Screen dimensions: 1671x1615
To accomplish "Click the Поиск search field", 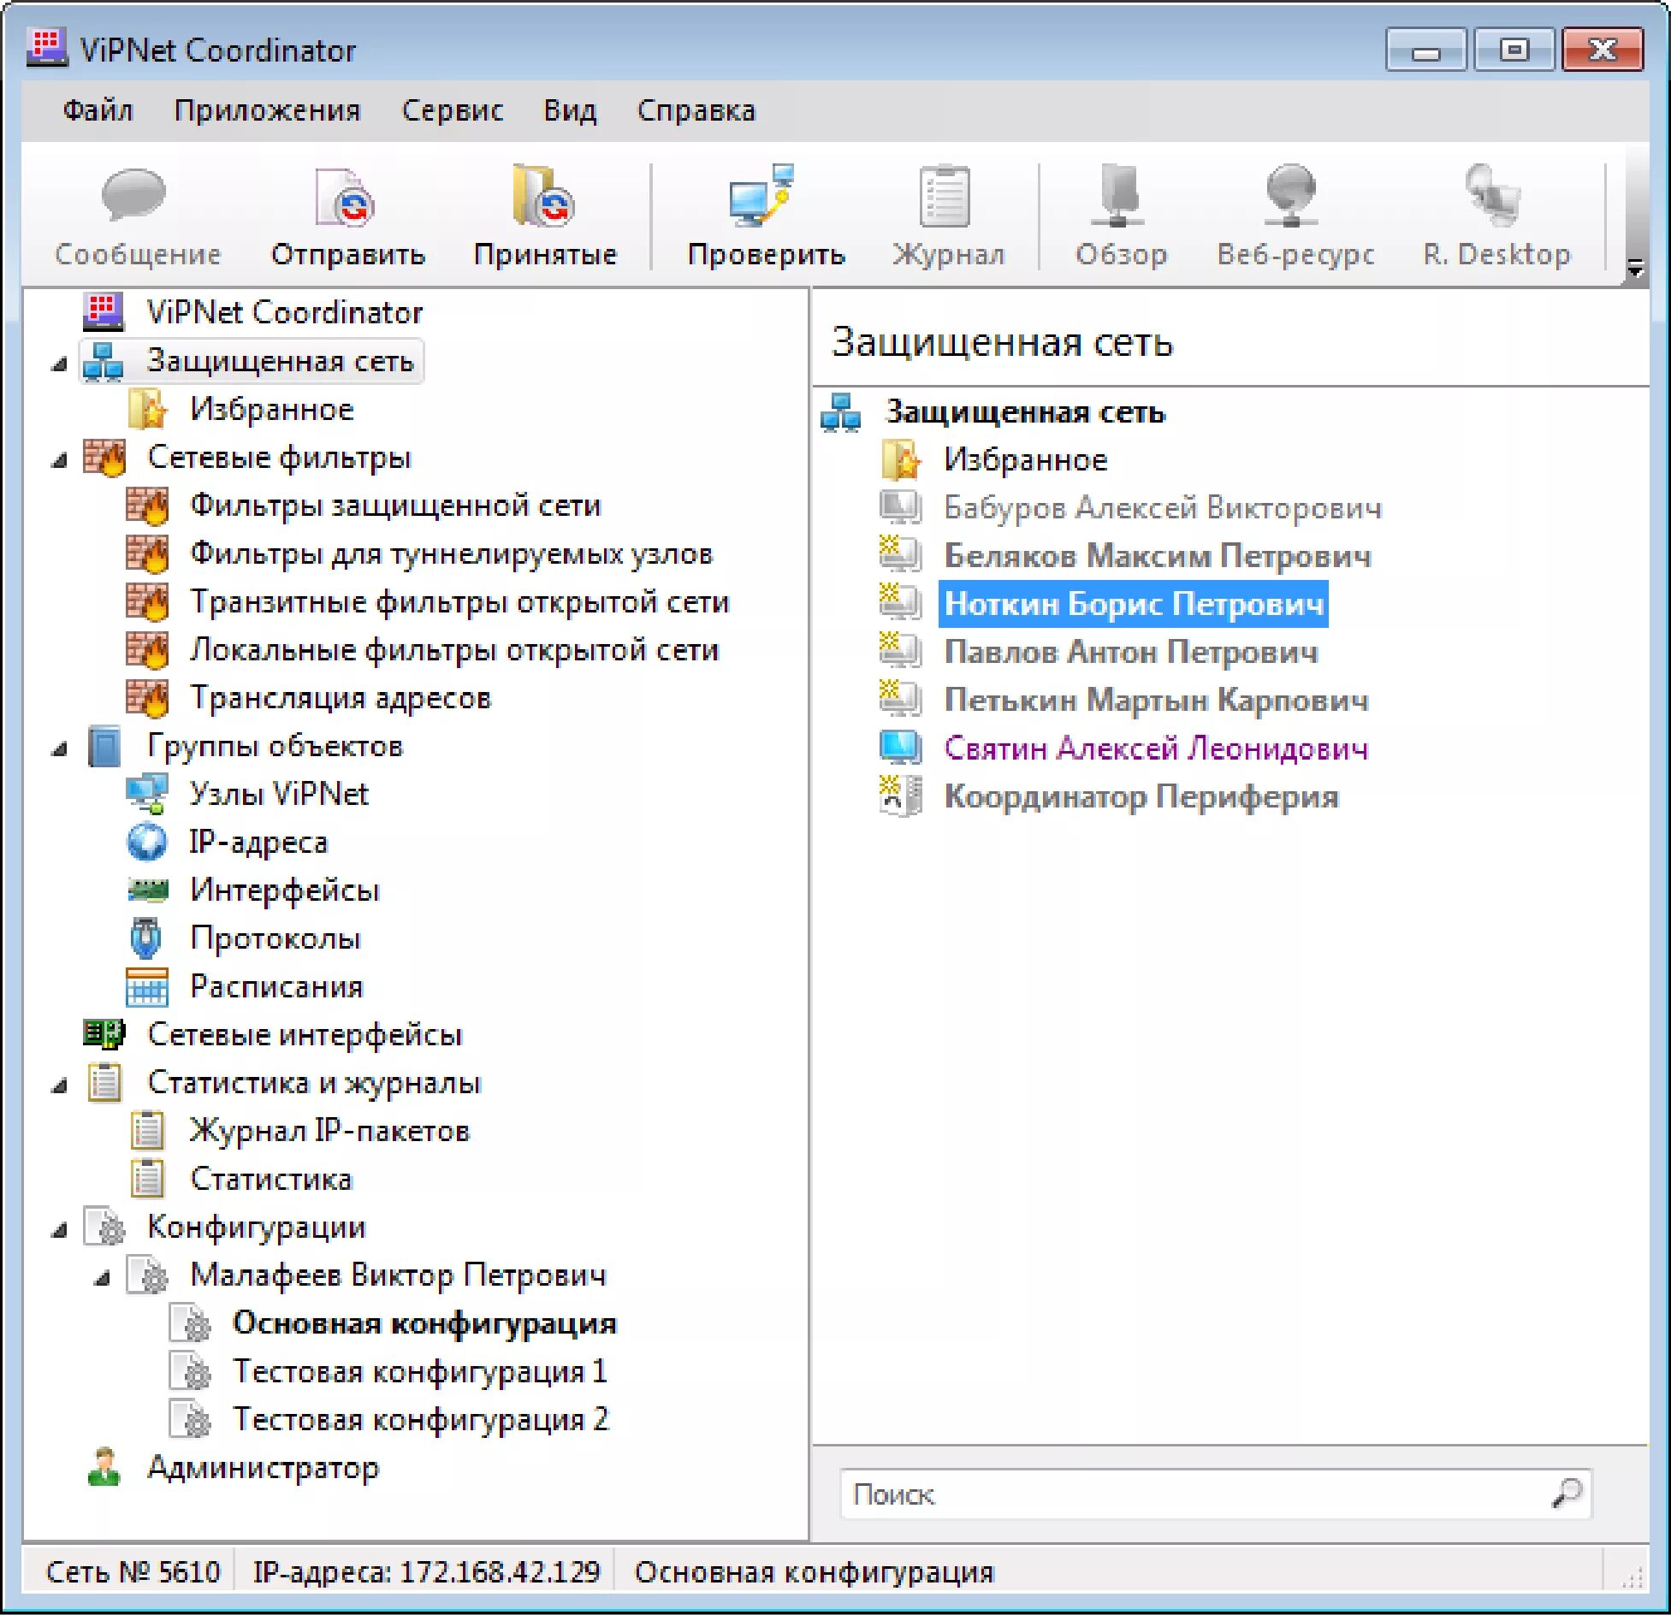I will (1216, 1494).
